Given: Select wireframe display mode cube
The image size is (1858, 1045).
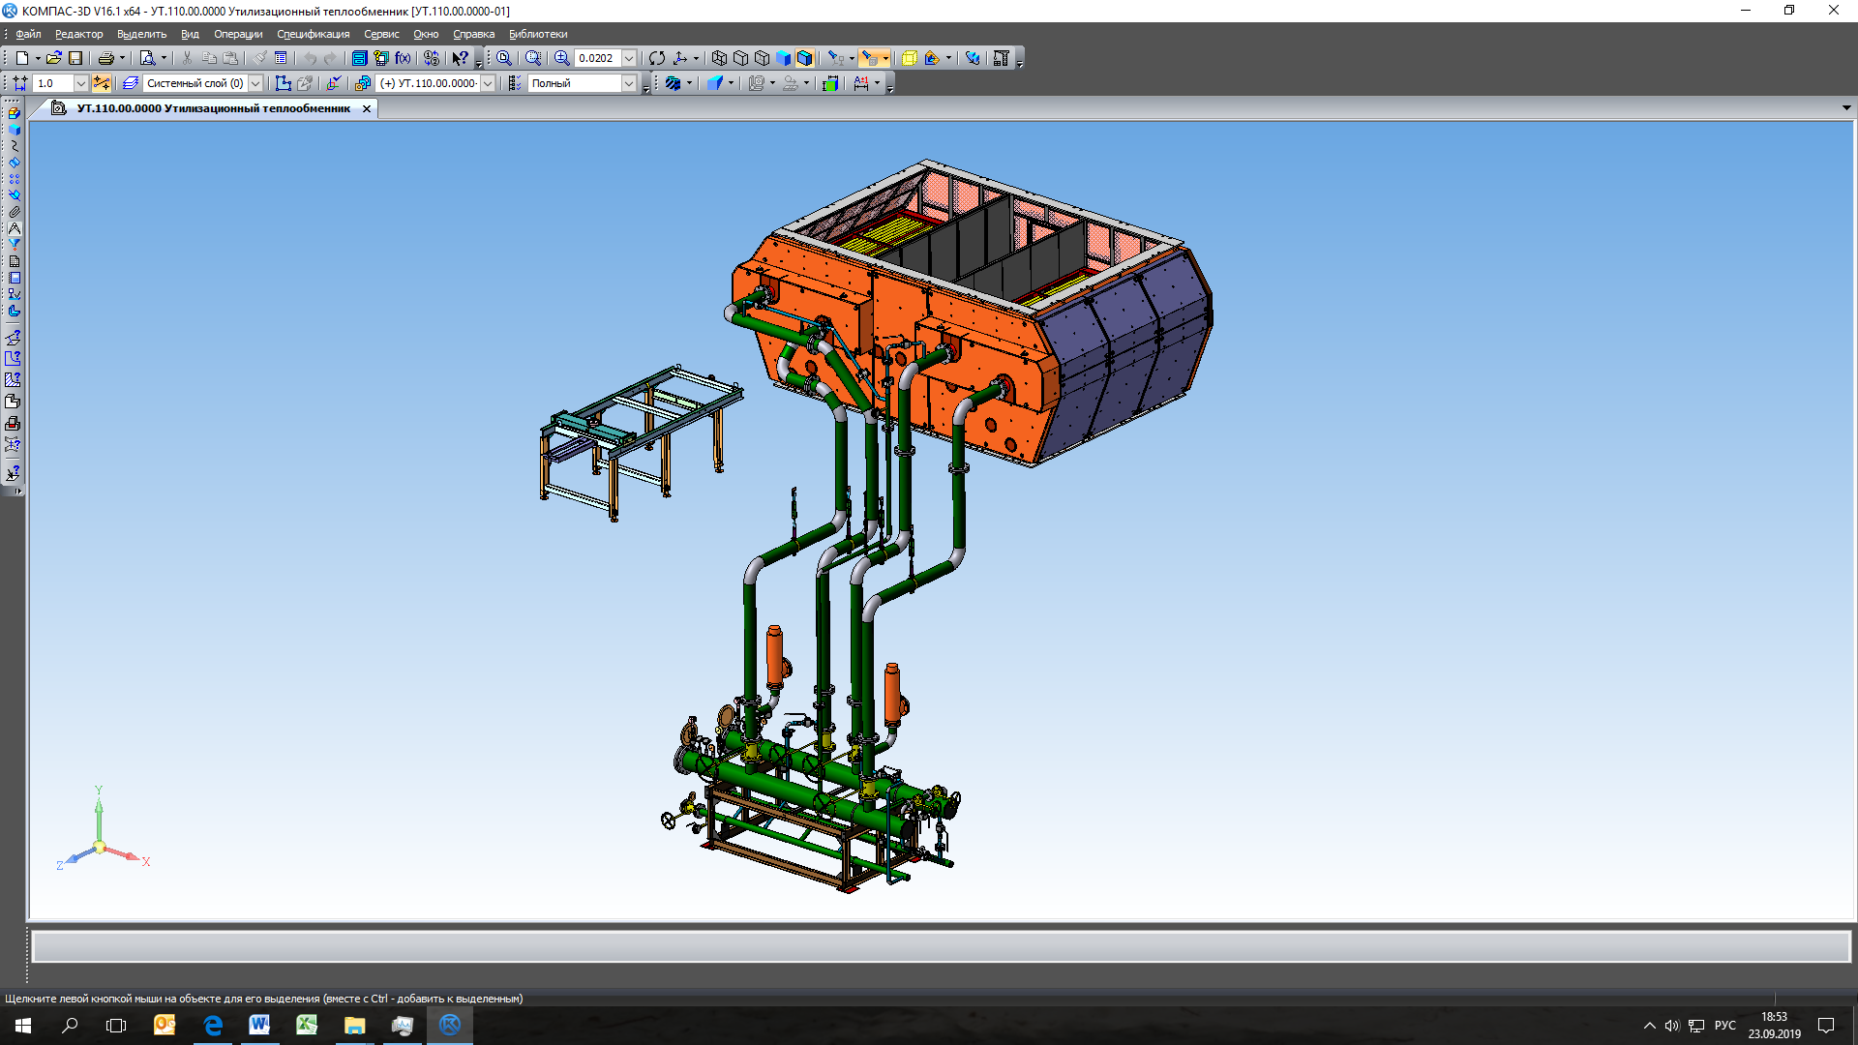Looking at the screenshot, I should [719, 58].
